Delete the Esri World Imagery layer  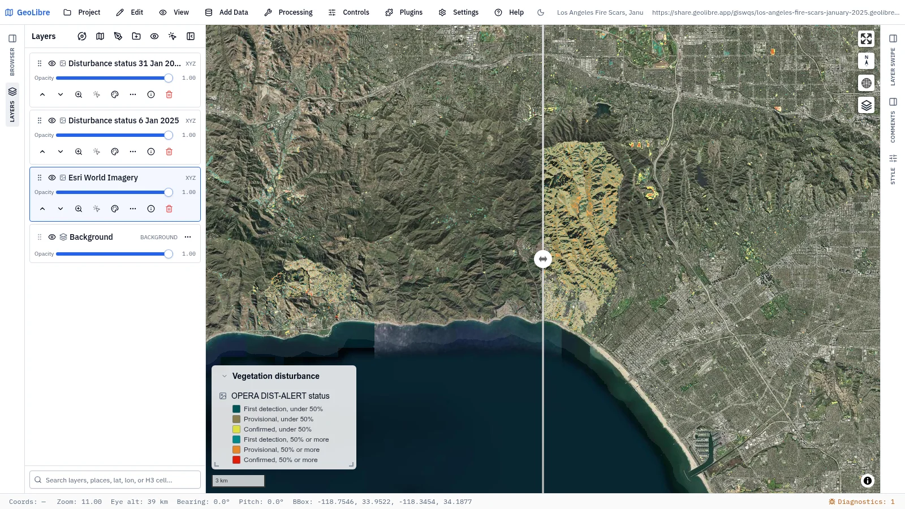point(169,209)
